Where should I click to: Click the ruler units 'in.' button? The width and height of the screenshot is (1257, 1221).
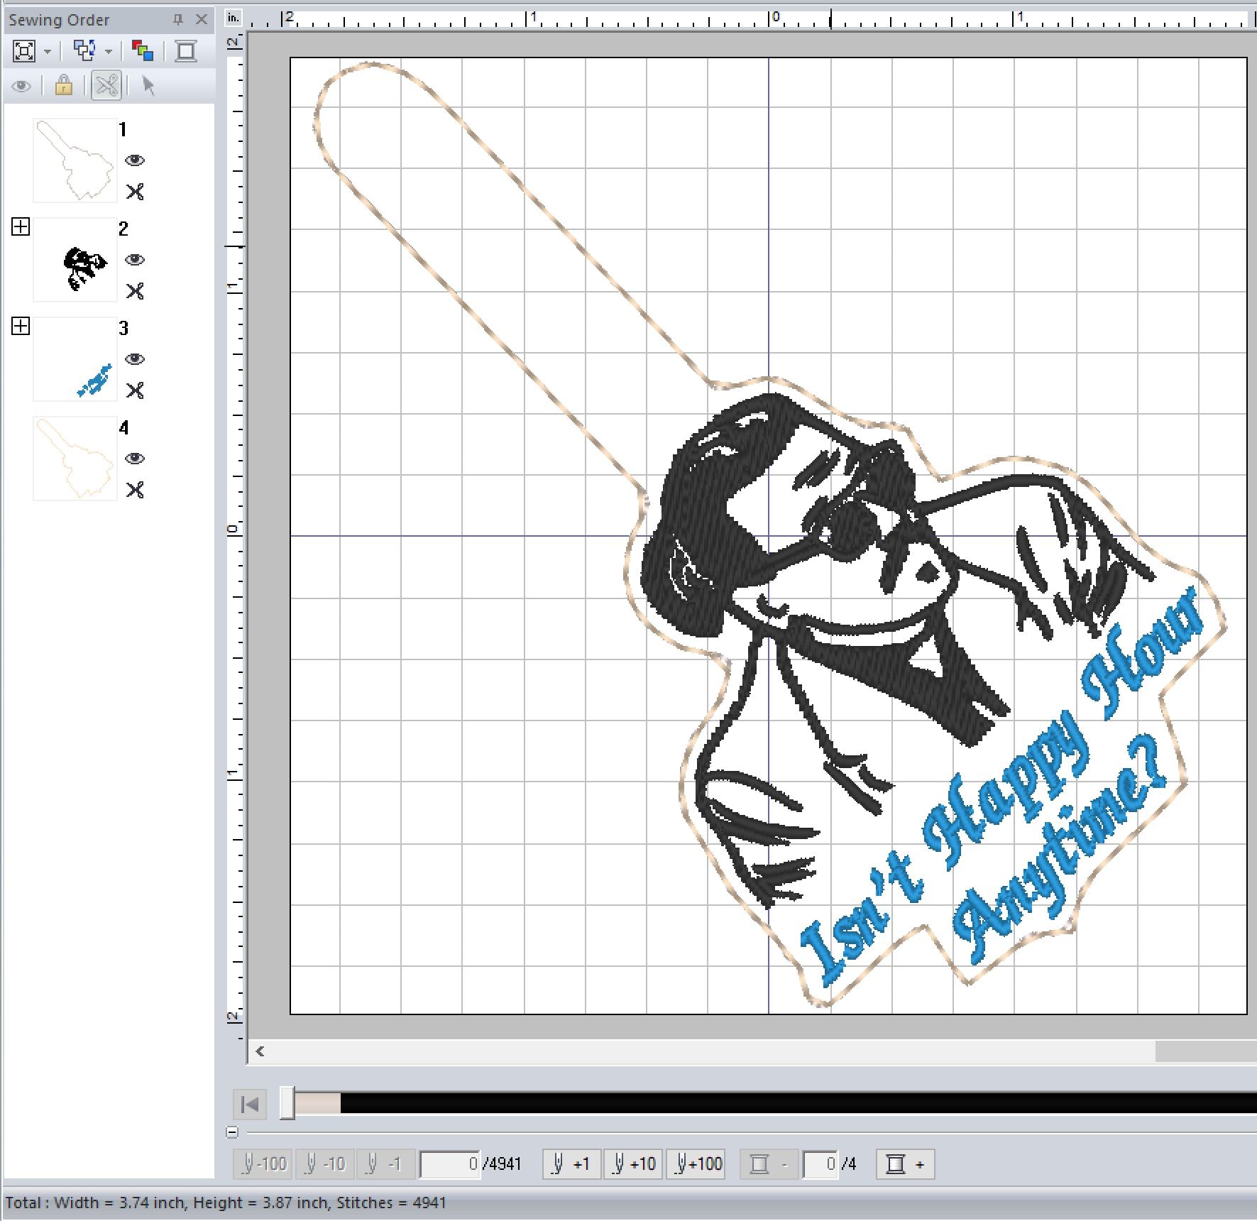pyautogui.click(x=233, y=18)
